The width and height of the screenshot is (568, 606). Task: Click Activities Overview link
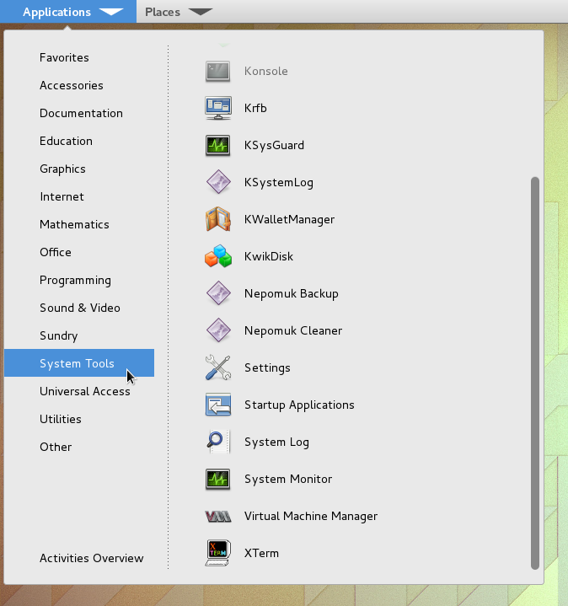(91, 558)
